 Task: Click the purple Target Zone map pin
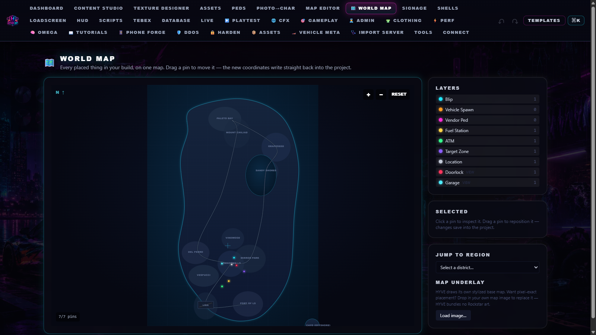pos(244,271)
